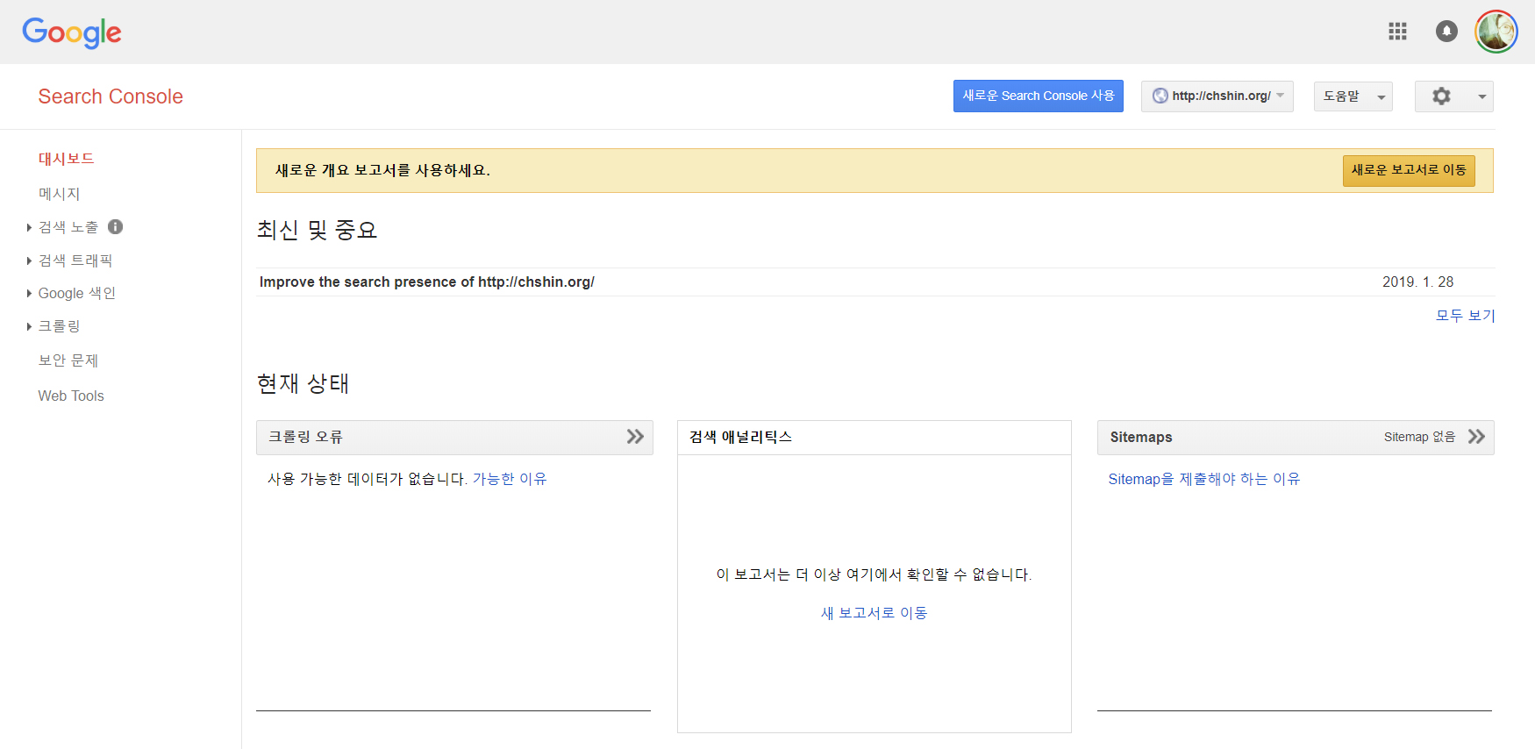Click the Google logo
Image resolution: width=1535 pixels, height=749 pixels.
(72, 32)
